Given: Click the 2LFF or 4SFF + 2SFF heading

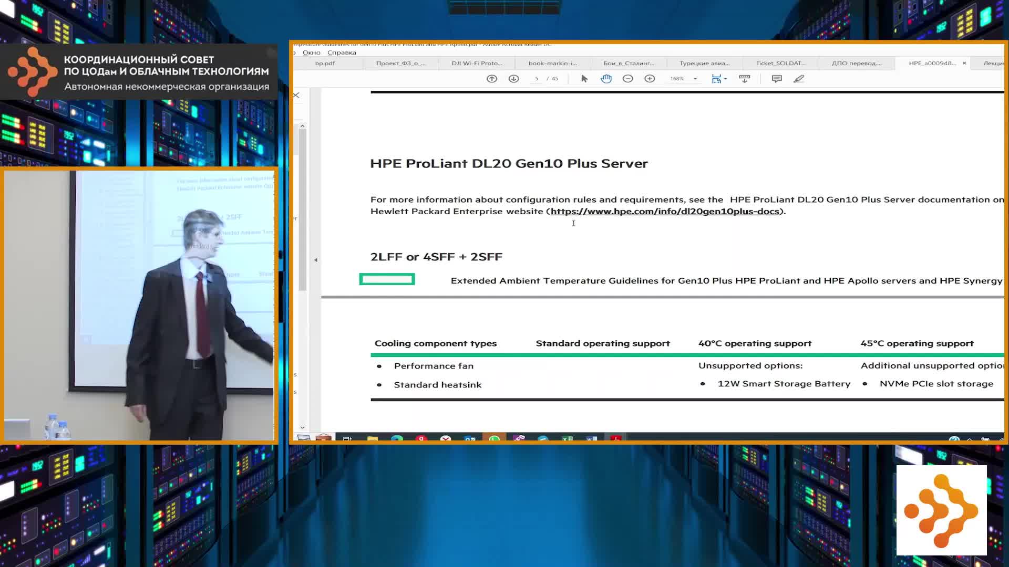Looking at the screenshot, I should (x=436, y=257).
